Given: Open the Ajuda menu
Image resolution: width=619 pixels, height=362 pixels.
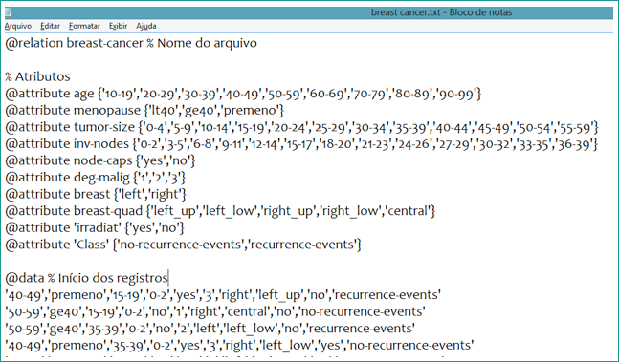Looking at the screenshot, I should (x=146, y=26).
